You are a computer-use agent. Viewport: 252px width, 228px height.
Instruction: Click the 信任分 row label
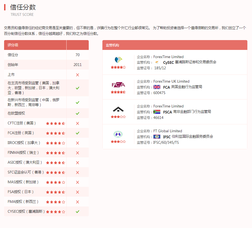click(13, 55)
